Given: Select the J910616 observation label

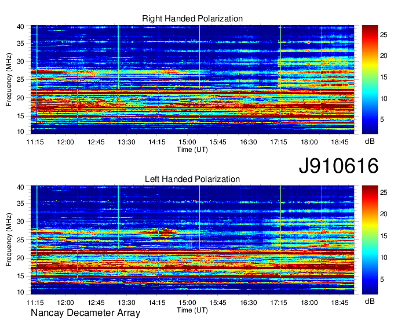Looking at the screenshot, I should [338, 166].
